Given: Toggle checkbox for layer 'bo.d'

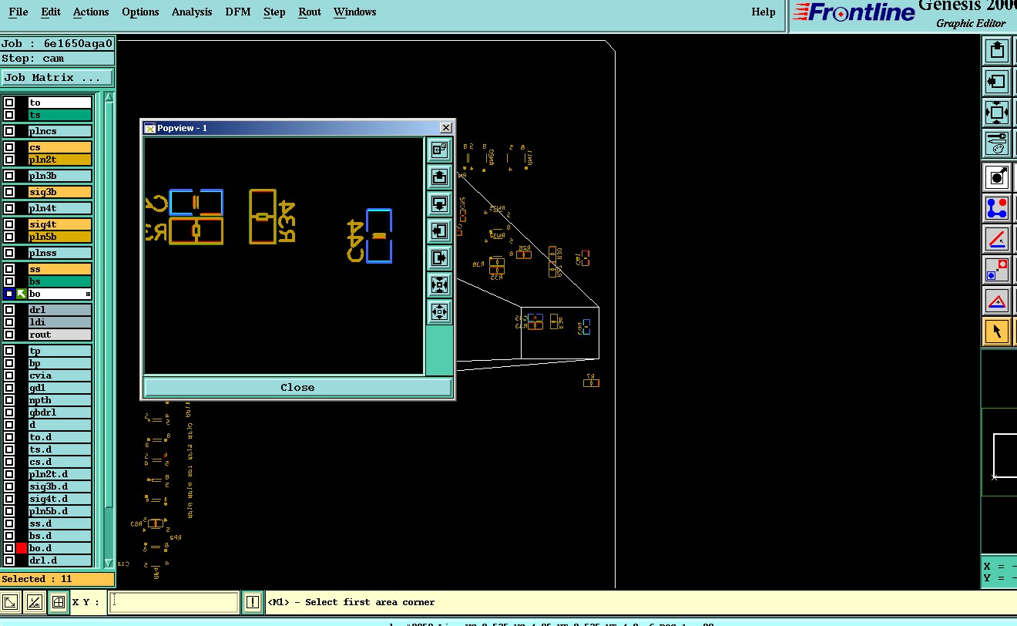Looking at the screenshot, I should pos(9,548).
